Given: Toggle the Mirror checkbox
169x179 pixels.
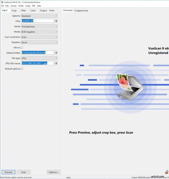Looking at the screenshot, I should tap(22, 48).
